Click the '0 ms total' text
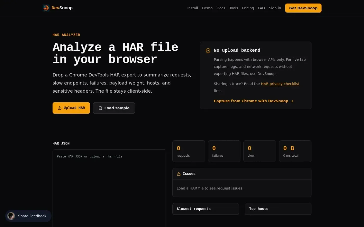Viewport: 364px width, 227px height. click(291, 156)
